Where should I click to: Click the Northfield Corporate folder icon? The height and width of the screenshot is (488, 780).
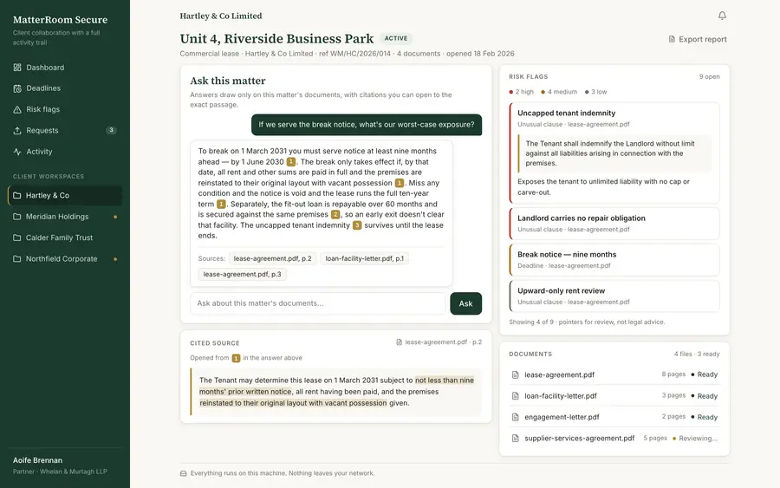pos(17,259)
